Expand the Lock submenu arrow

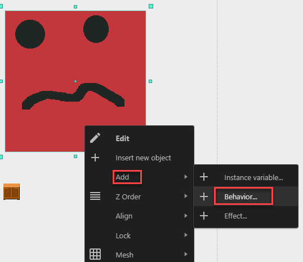(x=186, y=235)
